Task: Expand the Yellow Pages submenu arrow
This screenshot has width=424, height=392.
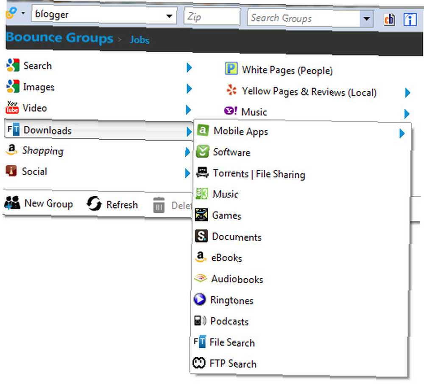Action: click(407, 93)
